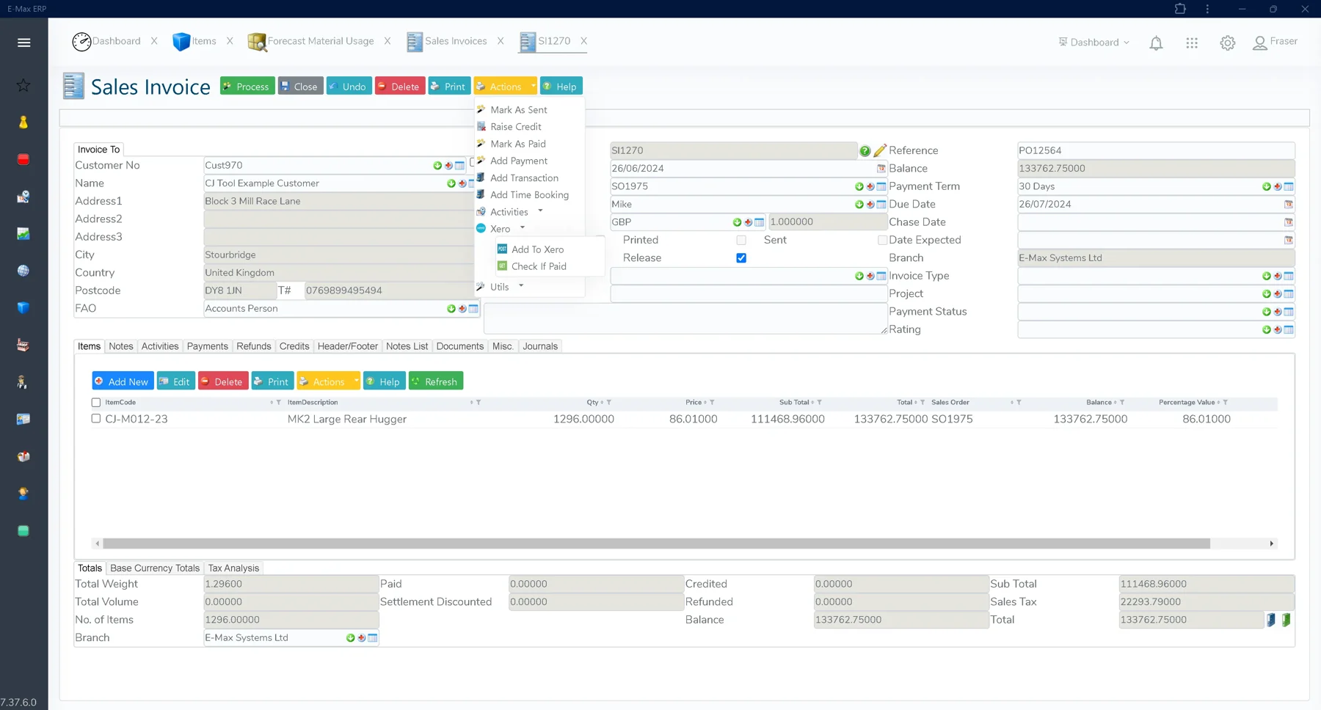
Task: Open Fraser user profile
Action: (1275, 42)
